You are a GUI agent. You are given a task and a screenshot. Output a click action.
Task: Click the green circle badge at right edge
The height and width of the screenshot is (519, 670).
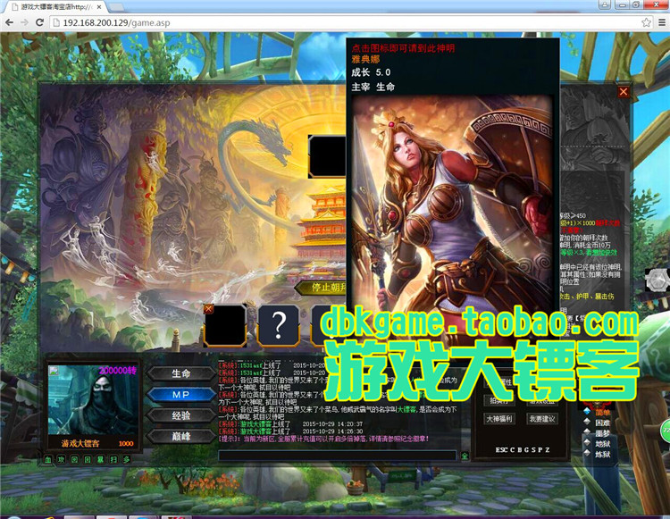[x=665, y=431]
